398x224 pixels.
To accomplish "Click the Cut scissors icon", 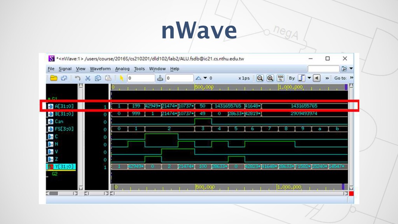I will pos(88,78).
